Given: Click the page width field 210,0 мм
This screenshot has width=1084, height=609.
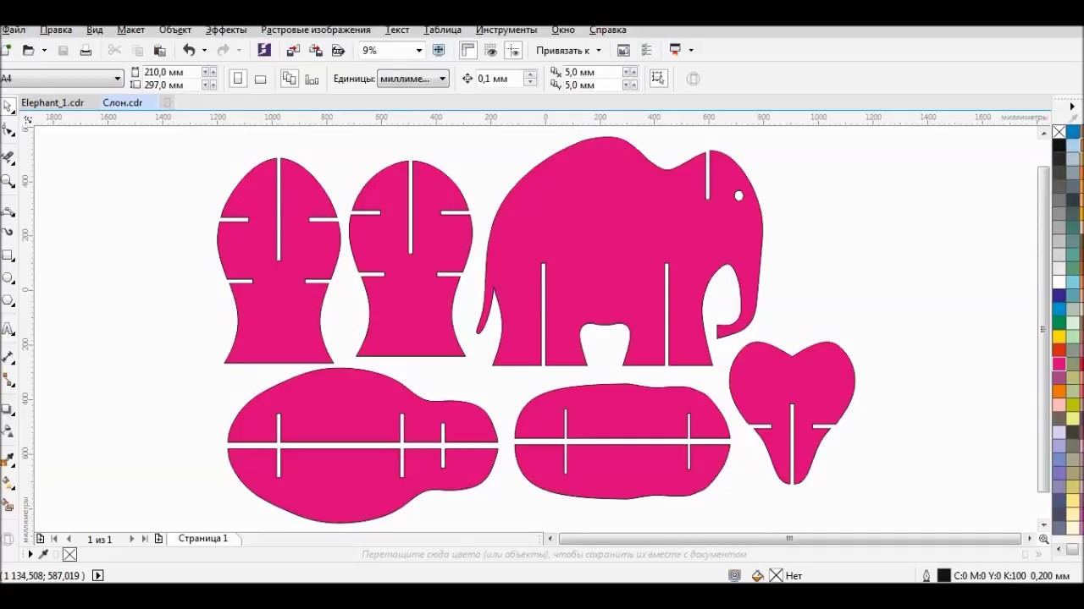Looking at the screenshot, I should click(172, 73).
